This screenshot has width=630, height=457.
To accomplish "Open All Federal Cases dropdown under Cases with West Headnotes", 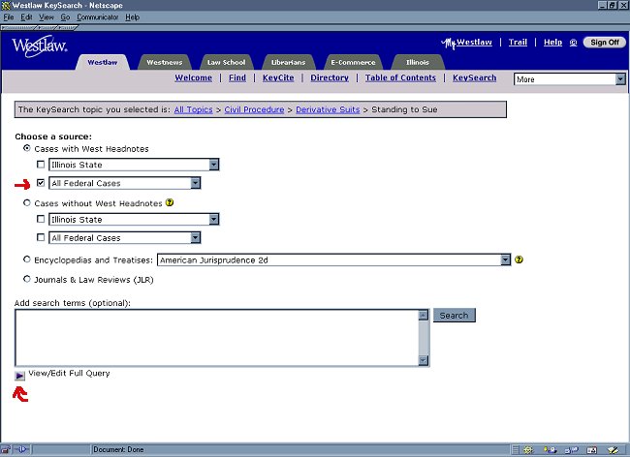I will 125,183.
